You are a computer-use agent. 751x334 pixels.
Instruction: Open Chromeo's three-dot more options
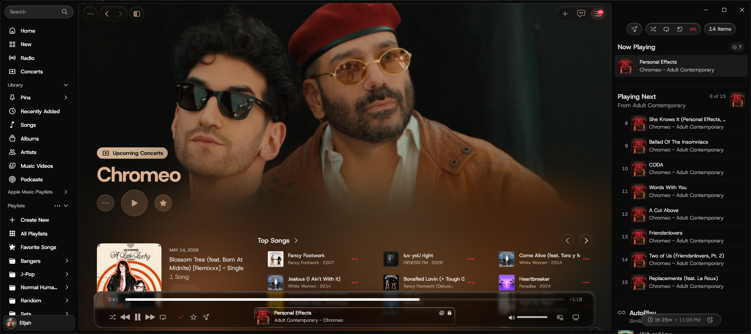[105, 203]
